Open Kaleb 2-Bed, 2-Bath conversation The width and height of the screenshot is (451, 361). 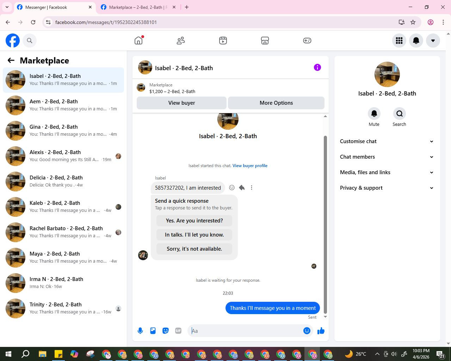(x=63, y=207)
